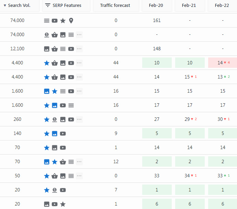Click the 140 search volume cell
Screen dimensions: 237x209
click(18, 133)
